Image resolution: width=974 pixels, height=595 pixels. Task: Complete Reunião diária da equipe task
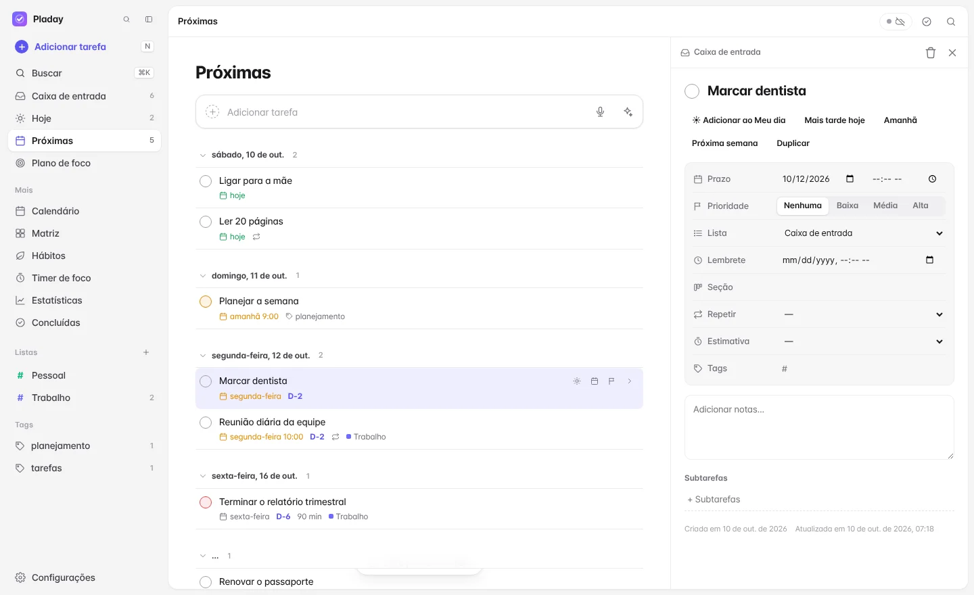coord(206,423)
